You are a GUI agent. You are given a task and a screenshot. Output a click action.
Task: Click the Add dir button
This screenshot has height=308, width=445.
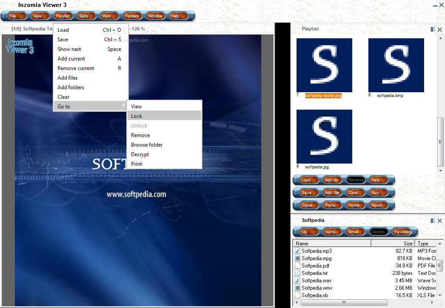[332, 180]
